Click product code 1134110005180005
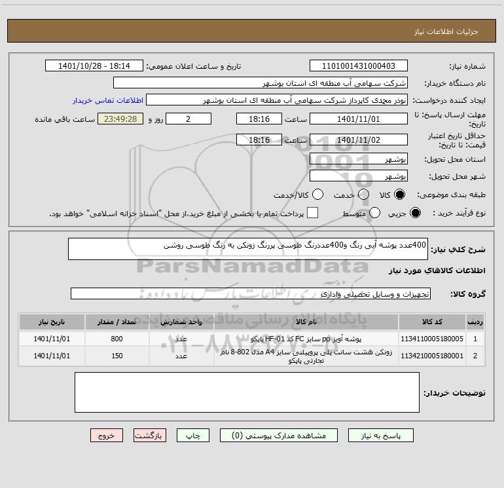The width and height of the screenshot is (504, 488). (432, 339)
